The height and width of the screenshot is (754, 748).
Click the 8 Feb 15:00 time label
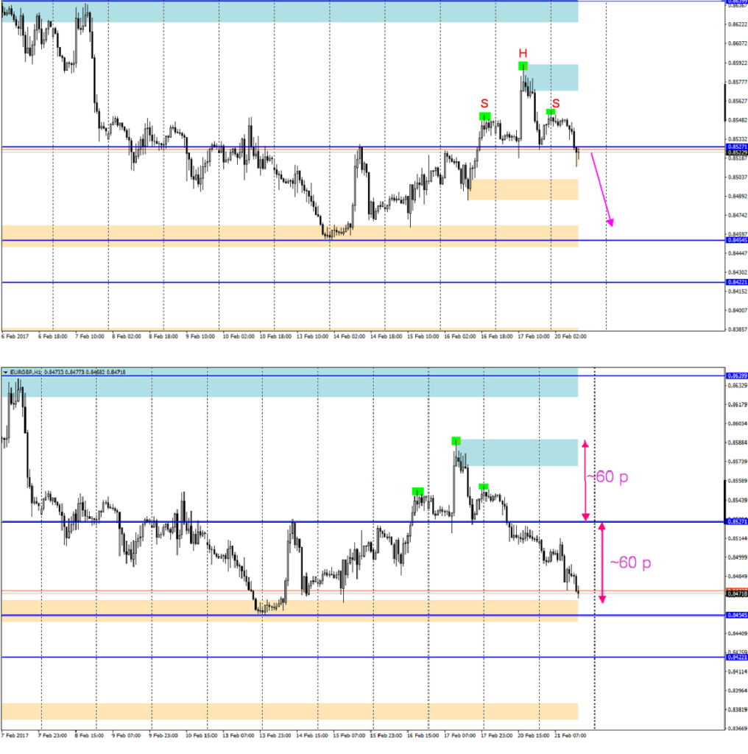(90, 736)
